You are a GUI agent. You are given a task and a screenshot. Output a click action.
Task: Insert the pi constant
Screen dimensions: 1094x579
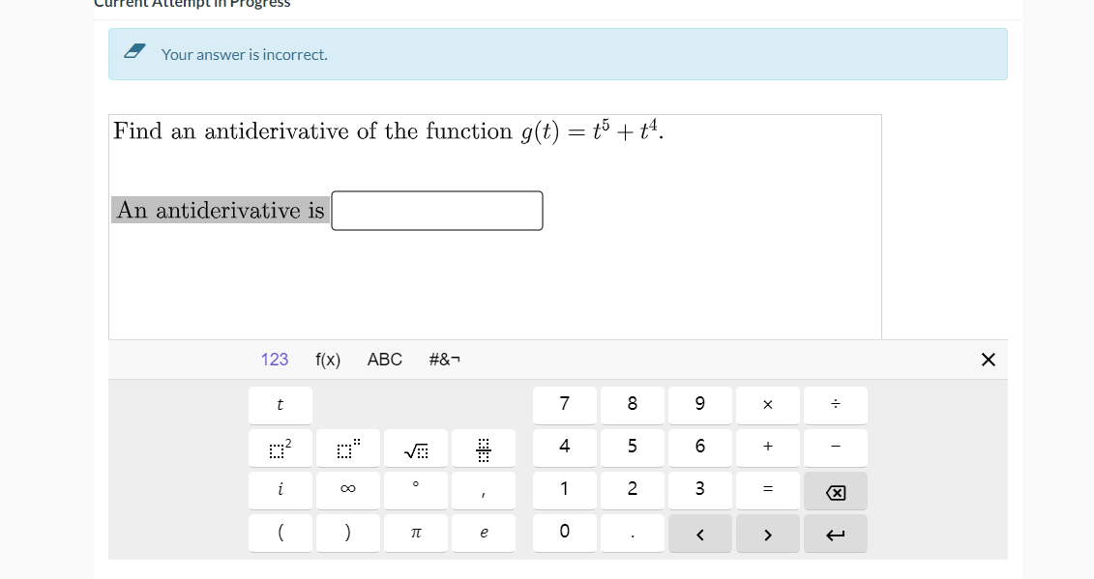(416, 533)
